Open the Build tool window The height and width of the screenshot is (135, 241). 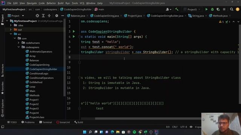click(79, 122)
